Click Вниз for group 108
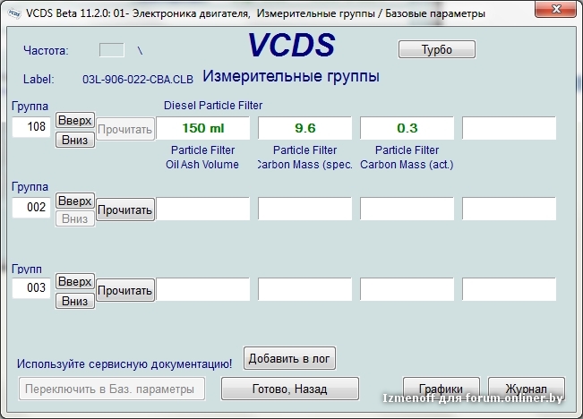This screenshot has height=419, width=583. [x=75, y=141]
